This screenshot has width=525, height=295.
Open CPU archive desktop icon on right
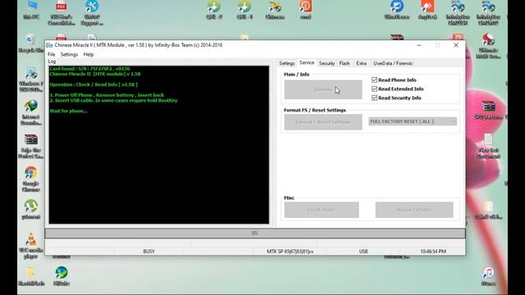(488, 109)
